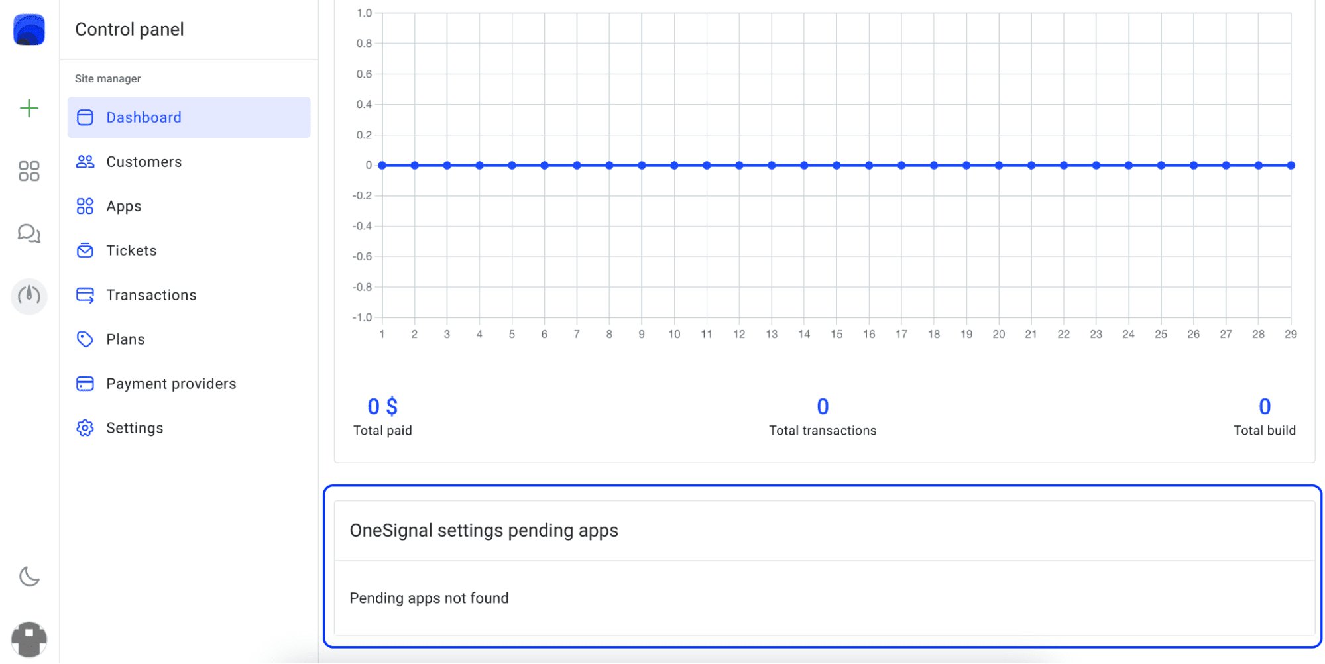
Task: Open the chat bubbles icon
Action: pos(29,233)
